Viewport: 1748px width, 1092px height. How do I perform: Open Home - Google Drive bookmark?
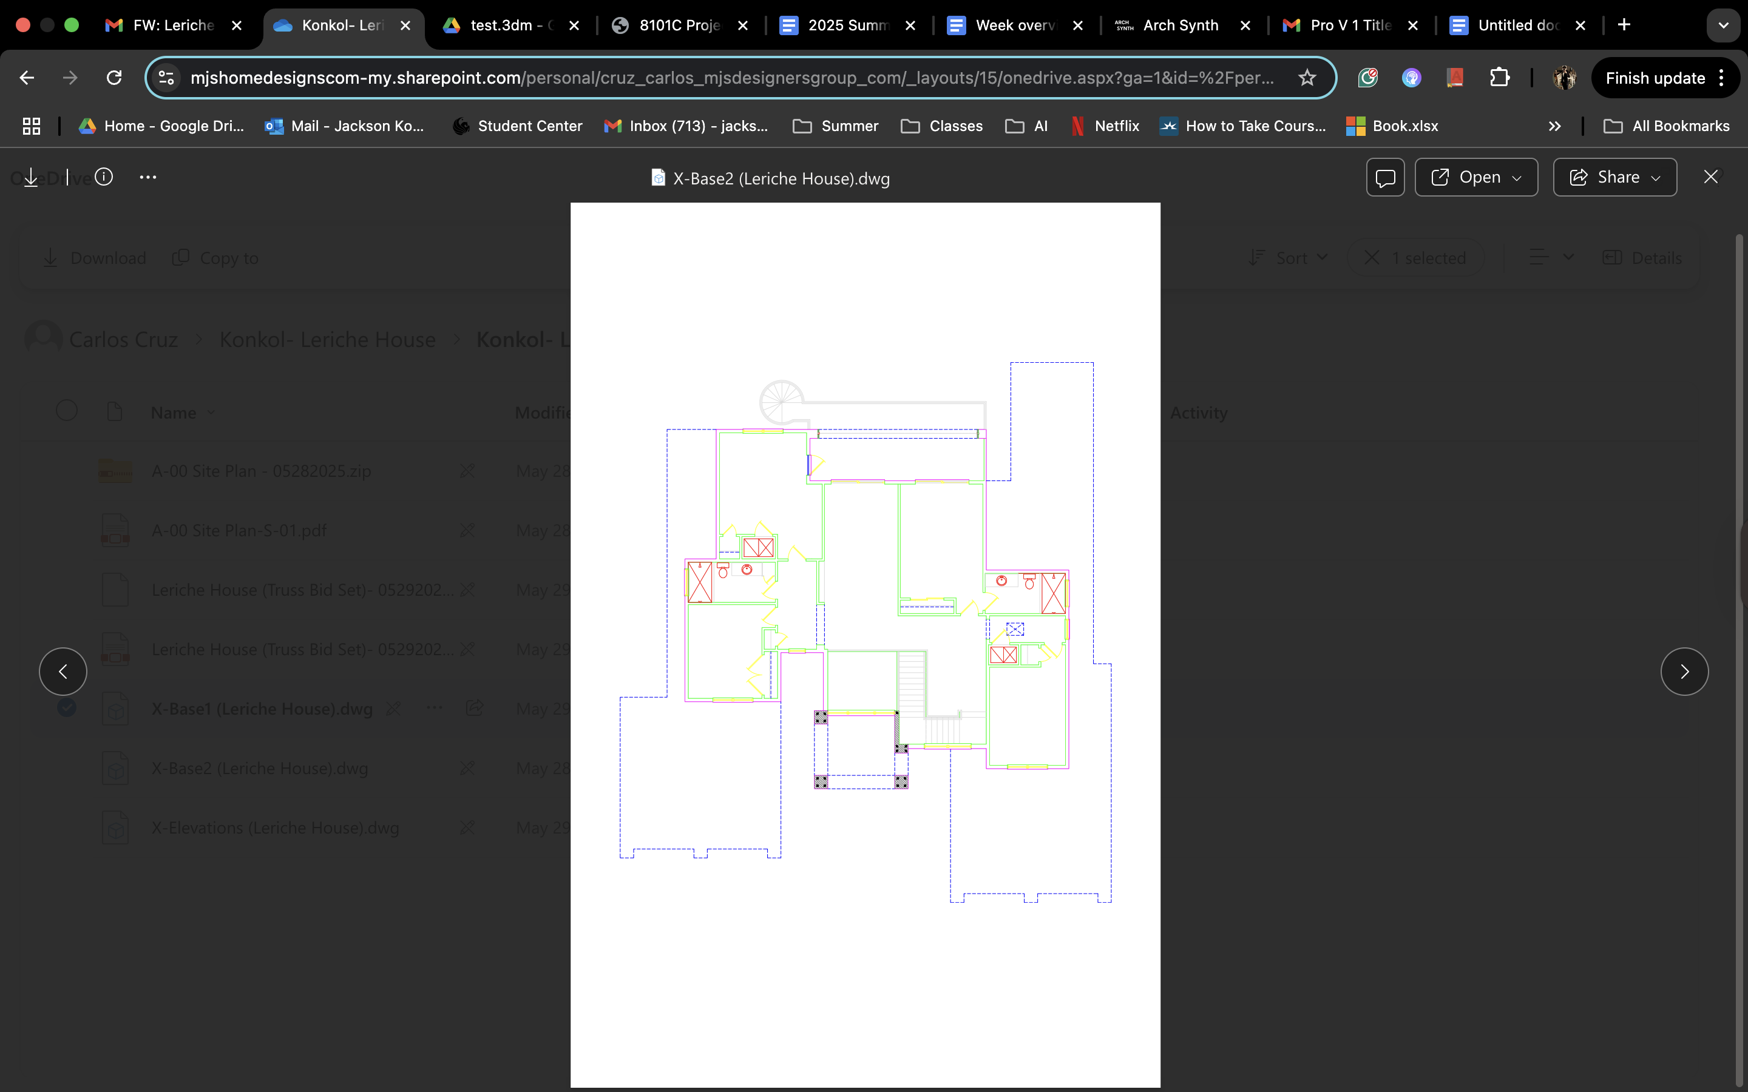pyautogui.click(x=162, y=126)
